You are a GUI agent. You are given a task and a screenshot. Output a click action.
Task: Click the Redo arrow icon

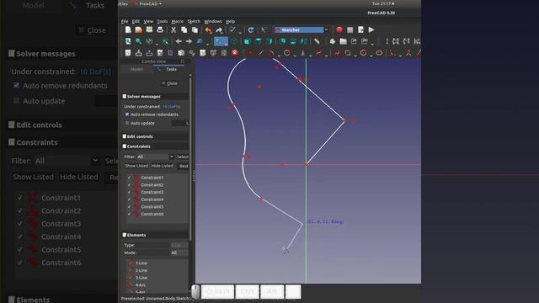tap(219, 30)
